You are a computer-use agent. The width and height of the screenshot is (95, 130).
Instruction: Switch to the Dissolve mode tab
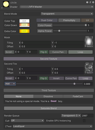point(48,96)
